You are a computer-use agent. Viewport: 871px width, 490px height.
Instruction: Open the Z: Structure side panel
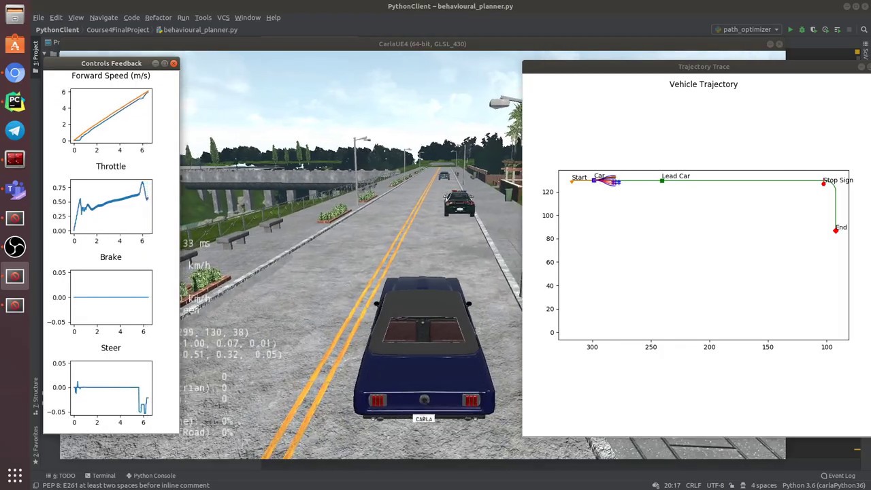(36, 396)
